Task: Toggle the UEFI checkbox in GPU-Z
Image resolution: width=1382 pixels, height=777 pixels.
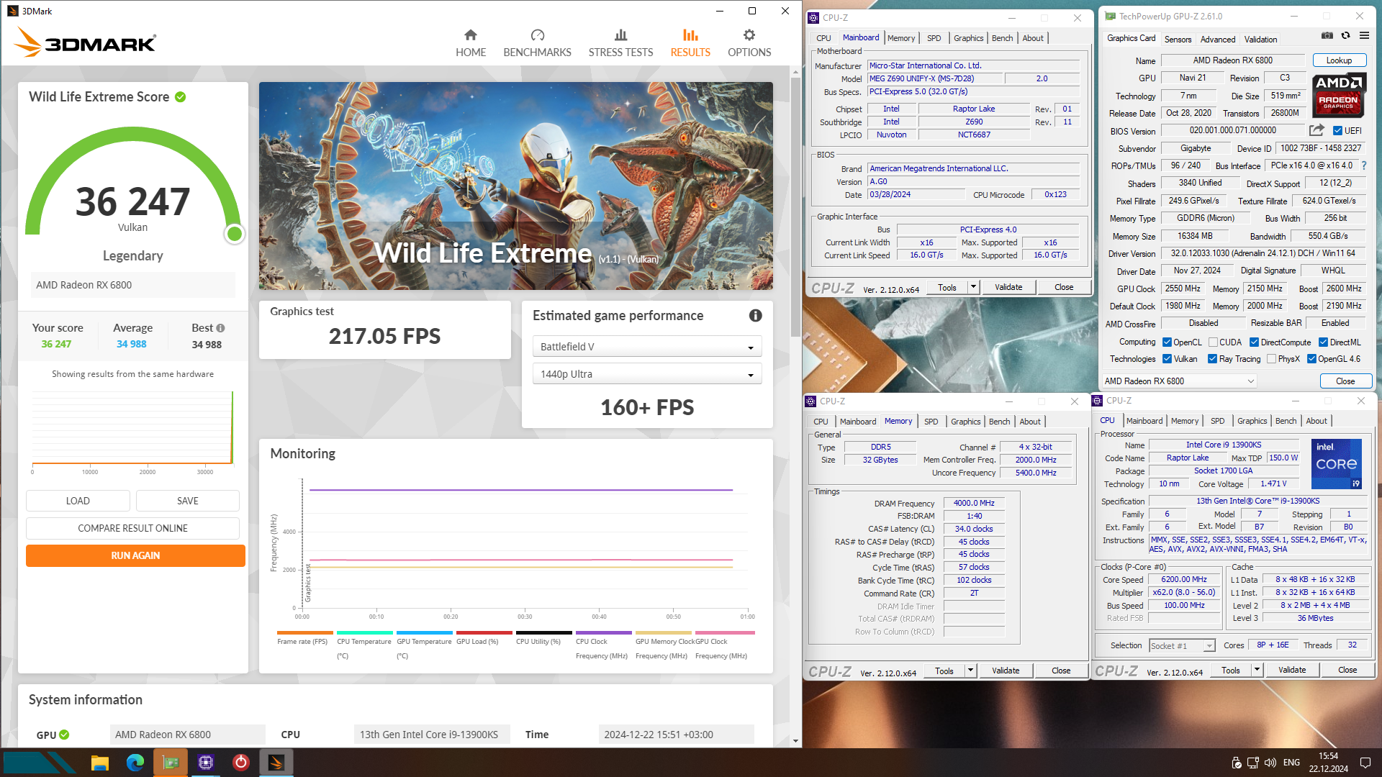Action: tap(1337, 131)
